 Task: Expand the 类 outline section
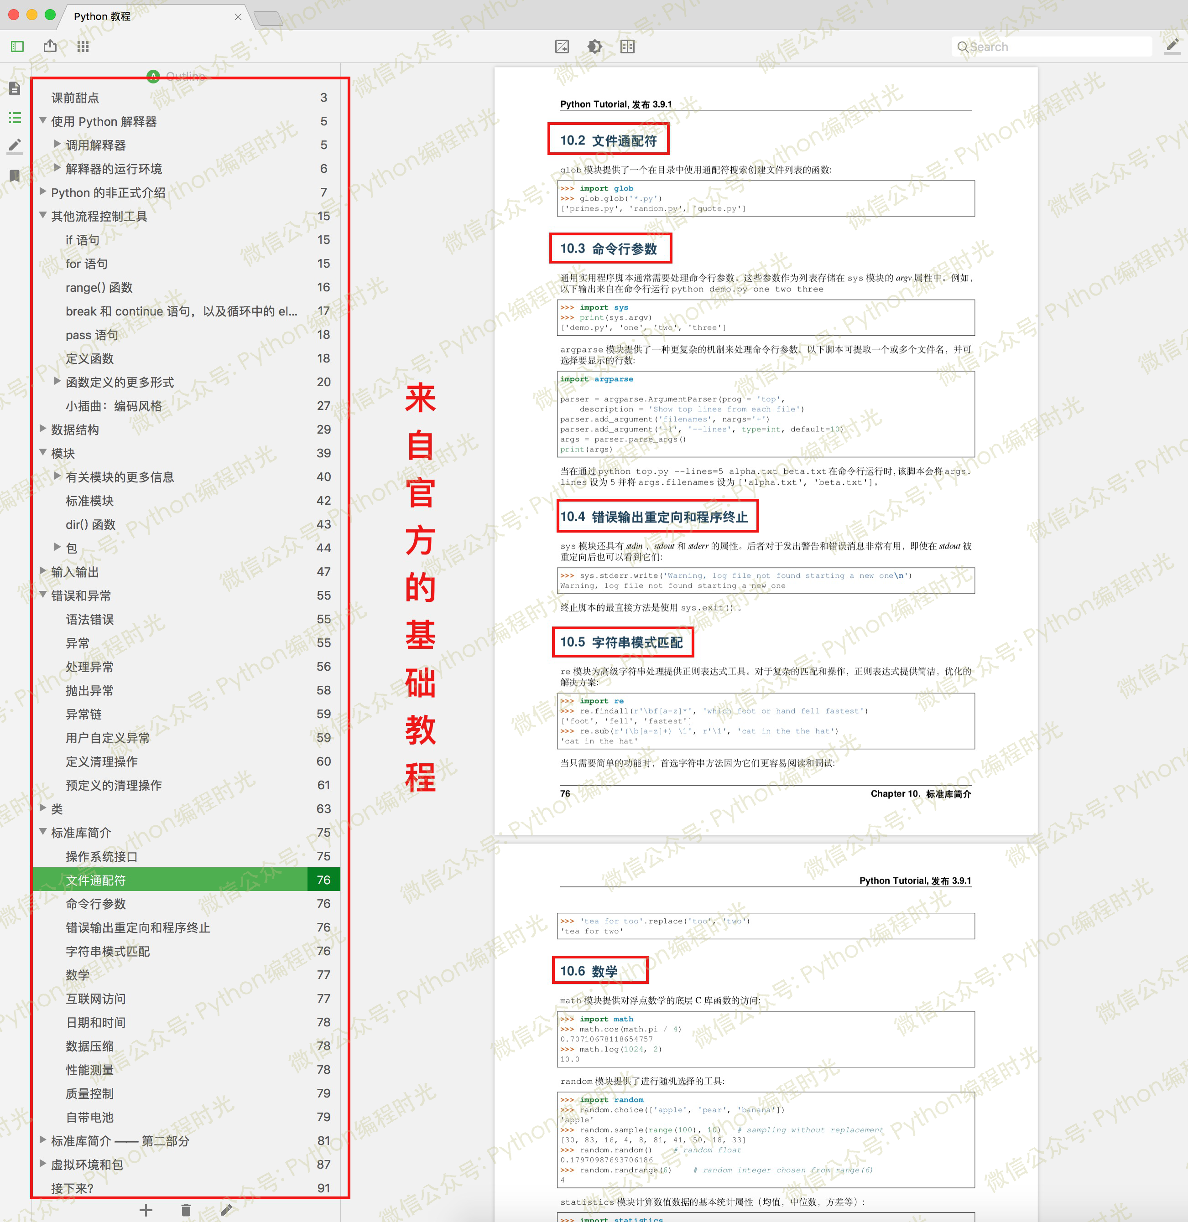point(43,808)
